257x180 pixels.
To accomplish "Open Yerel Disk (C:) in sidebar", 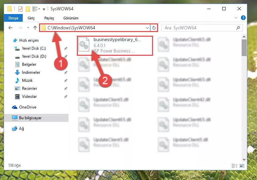I will point(30,48).
